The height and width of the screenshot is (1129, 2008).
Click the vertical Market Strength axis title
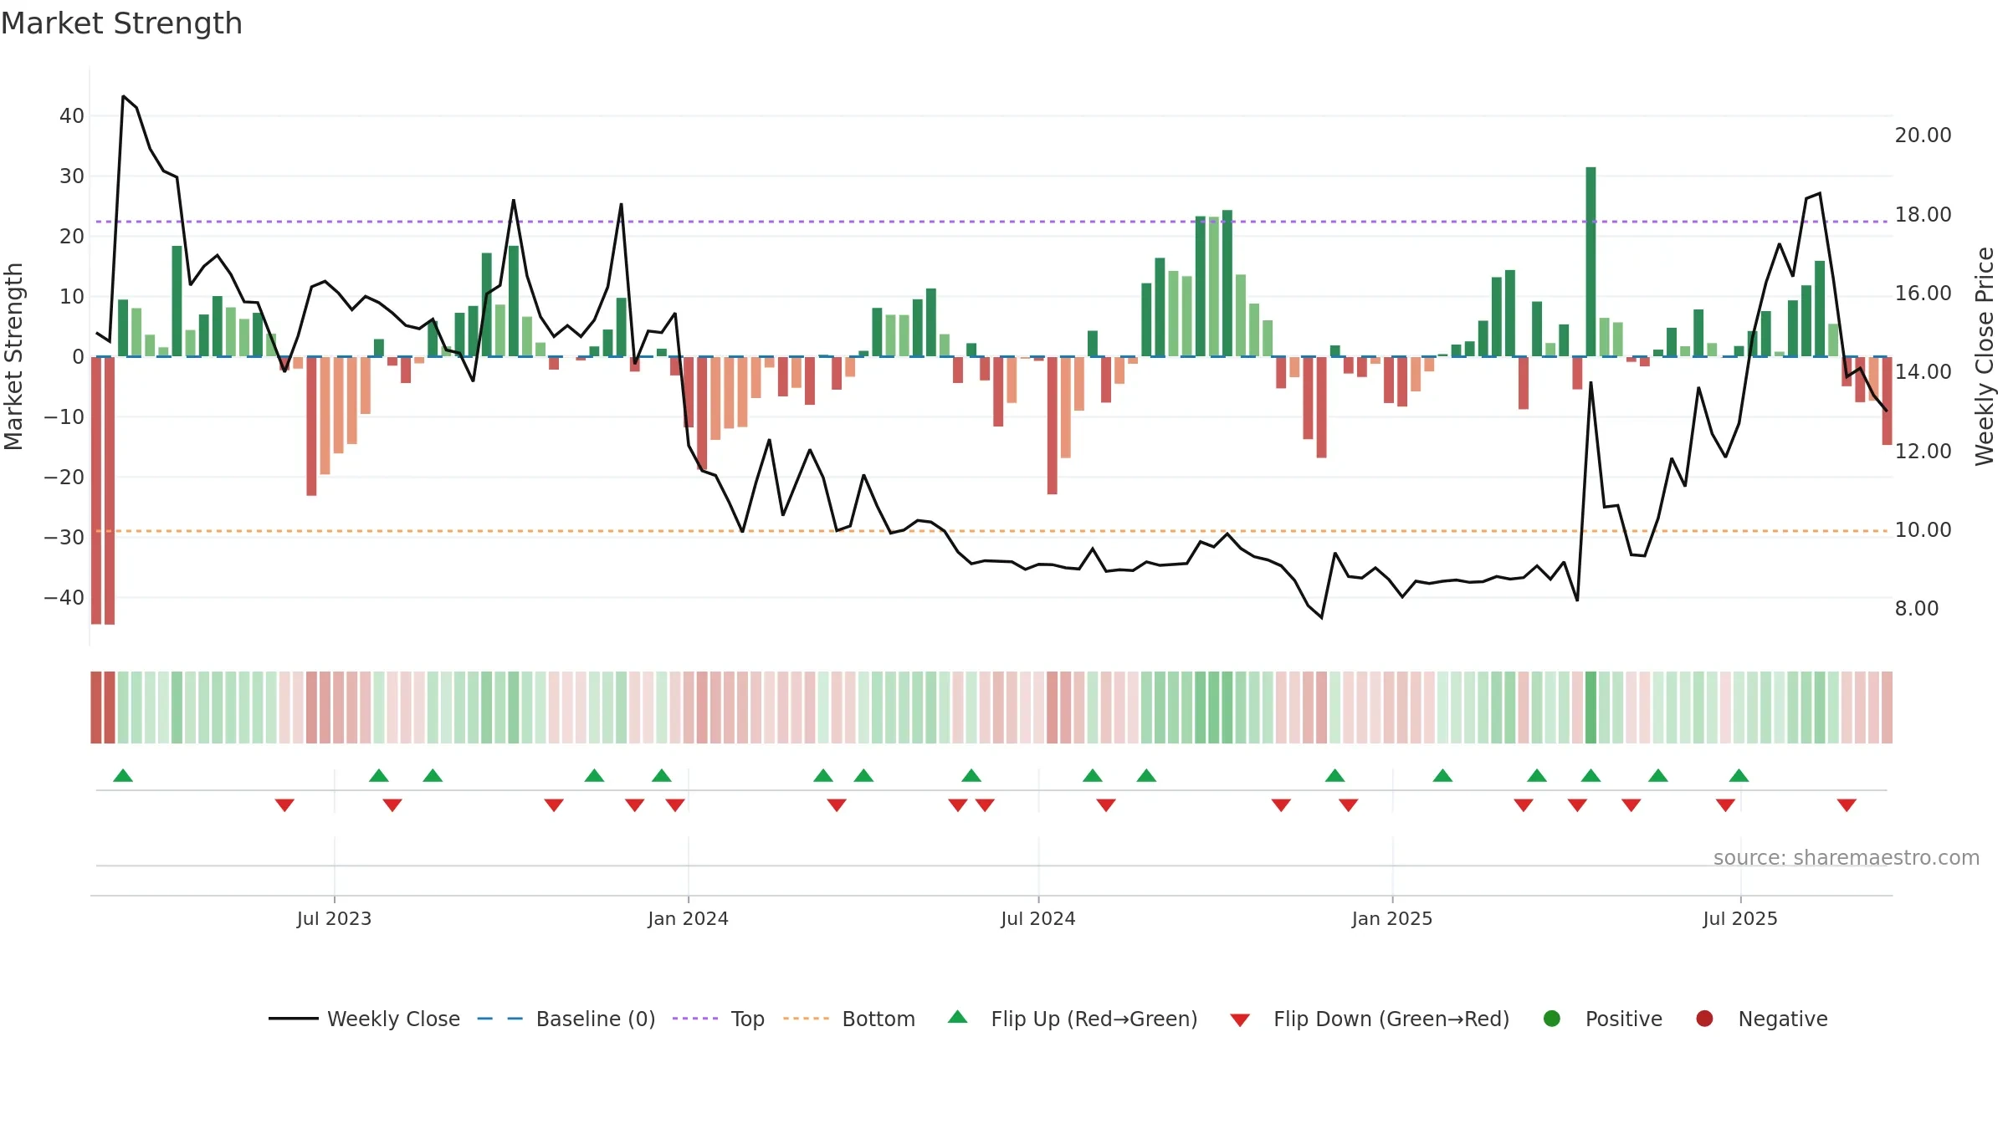click(13, 356)
